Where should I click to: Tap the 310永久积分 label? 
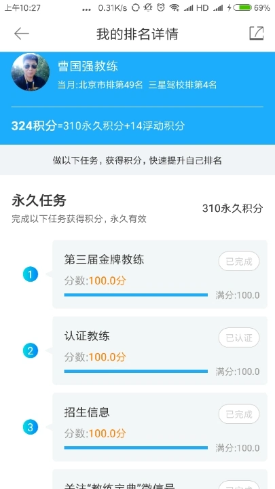point(233,209)
